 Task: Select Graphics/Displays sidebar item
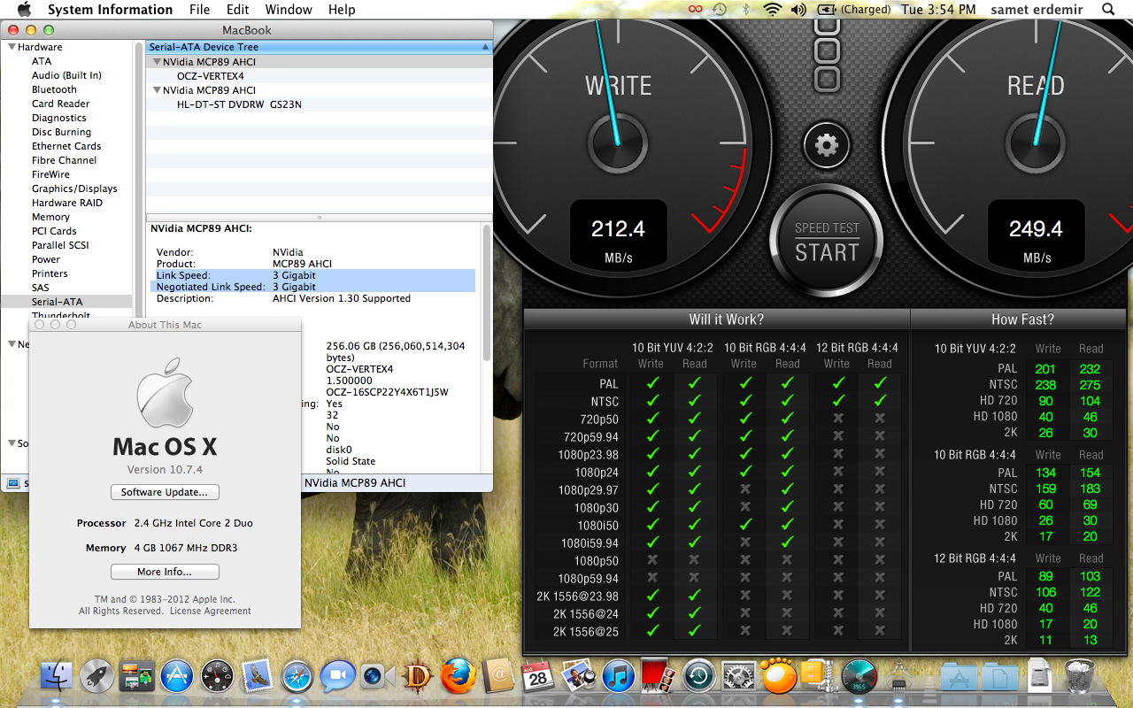pos(74,189)
